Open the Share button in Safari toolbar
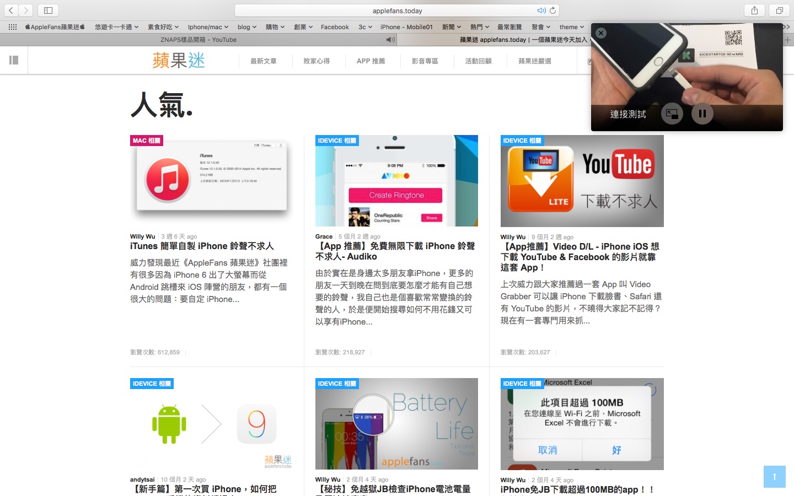The height and width of the screenshot is (496, 794). (x=754, y=10)
